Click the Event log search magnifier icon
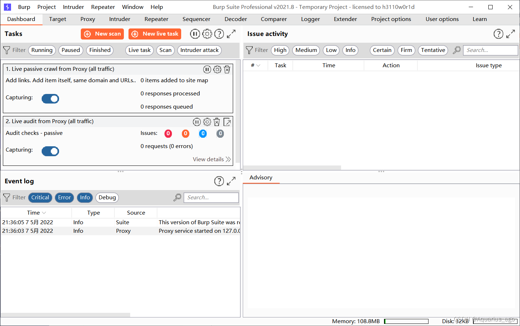The image size is (520, 326). click(x=177, y=198)
